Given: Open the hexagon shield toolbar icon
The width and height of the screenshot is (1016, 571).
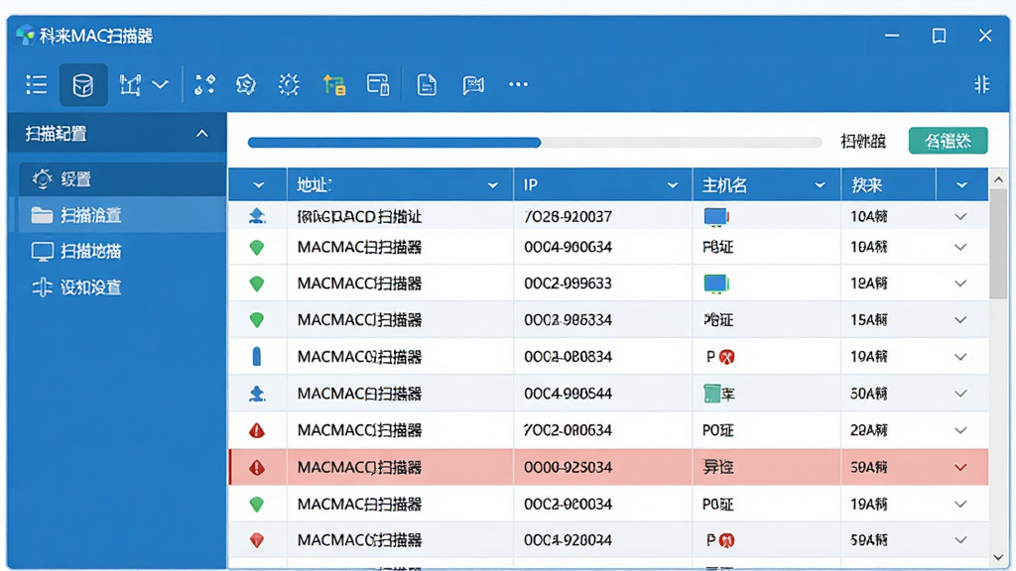Looking at the screenshot, I should point(246,85).
